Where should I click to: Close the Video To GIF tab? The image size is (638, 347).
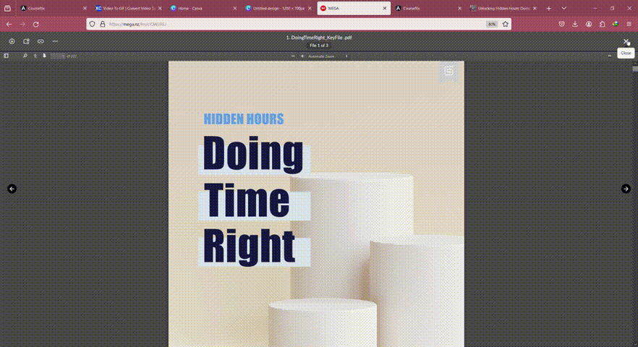pos(160,8)
